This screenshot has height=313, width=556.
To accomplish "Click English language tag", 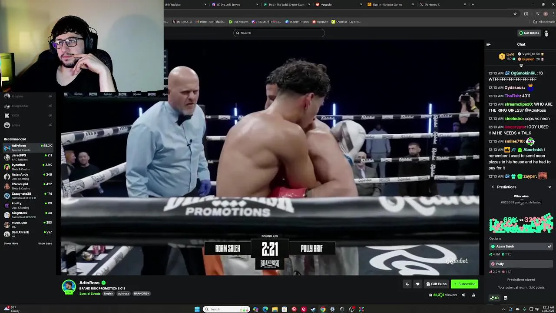I will click(x=109, y=293).
